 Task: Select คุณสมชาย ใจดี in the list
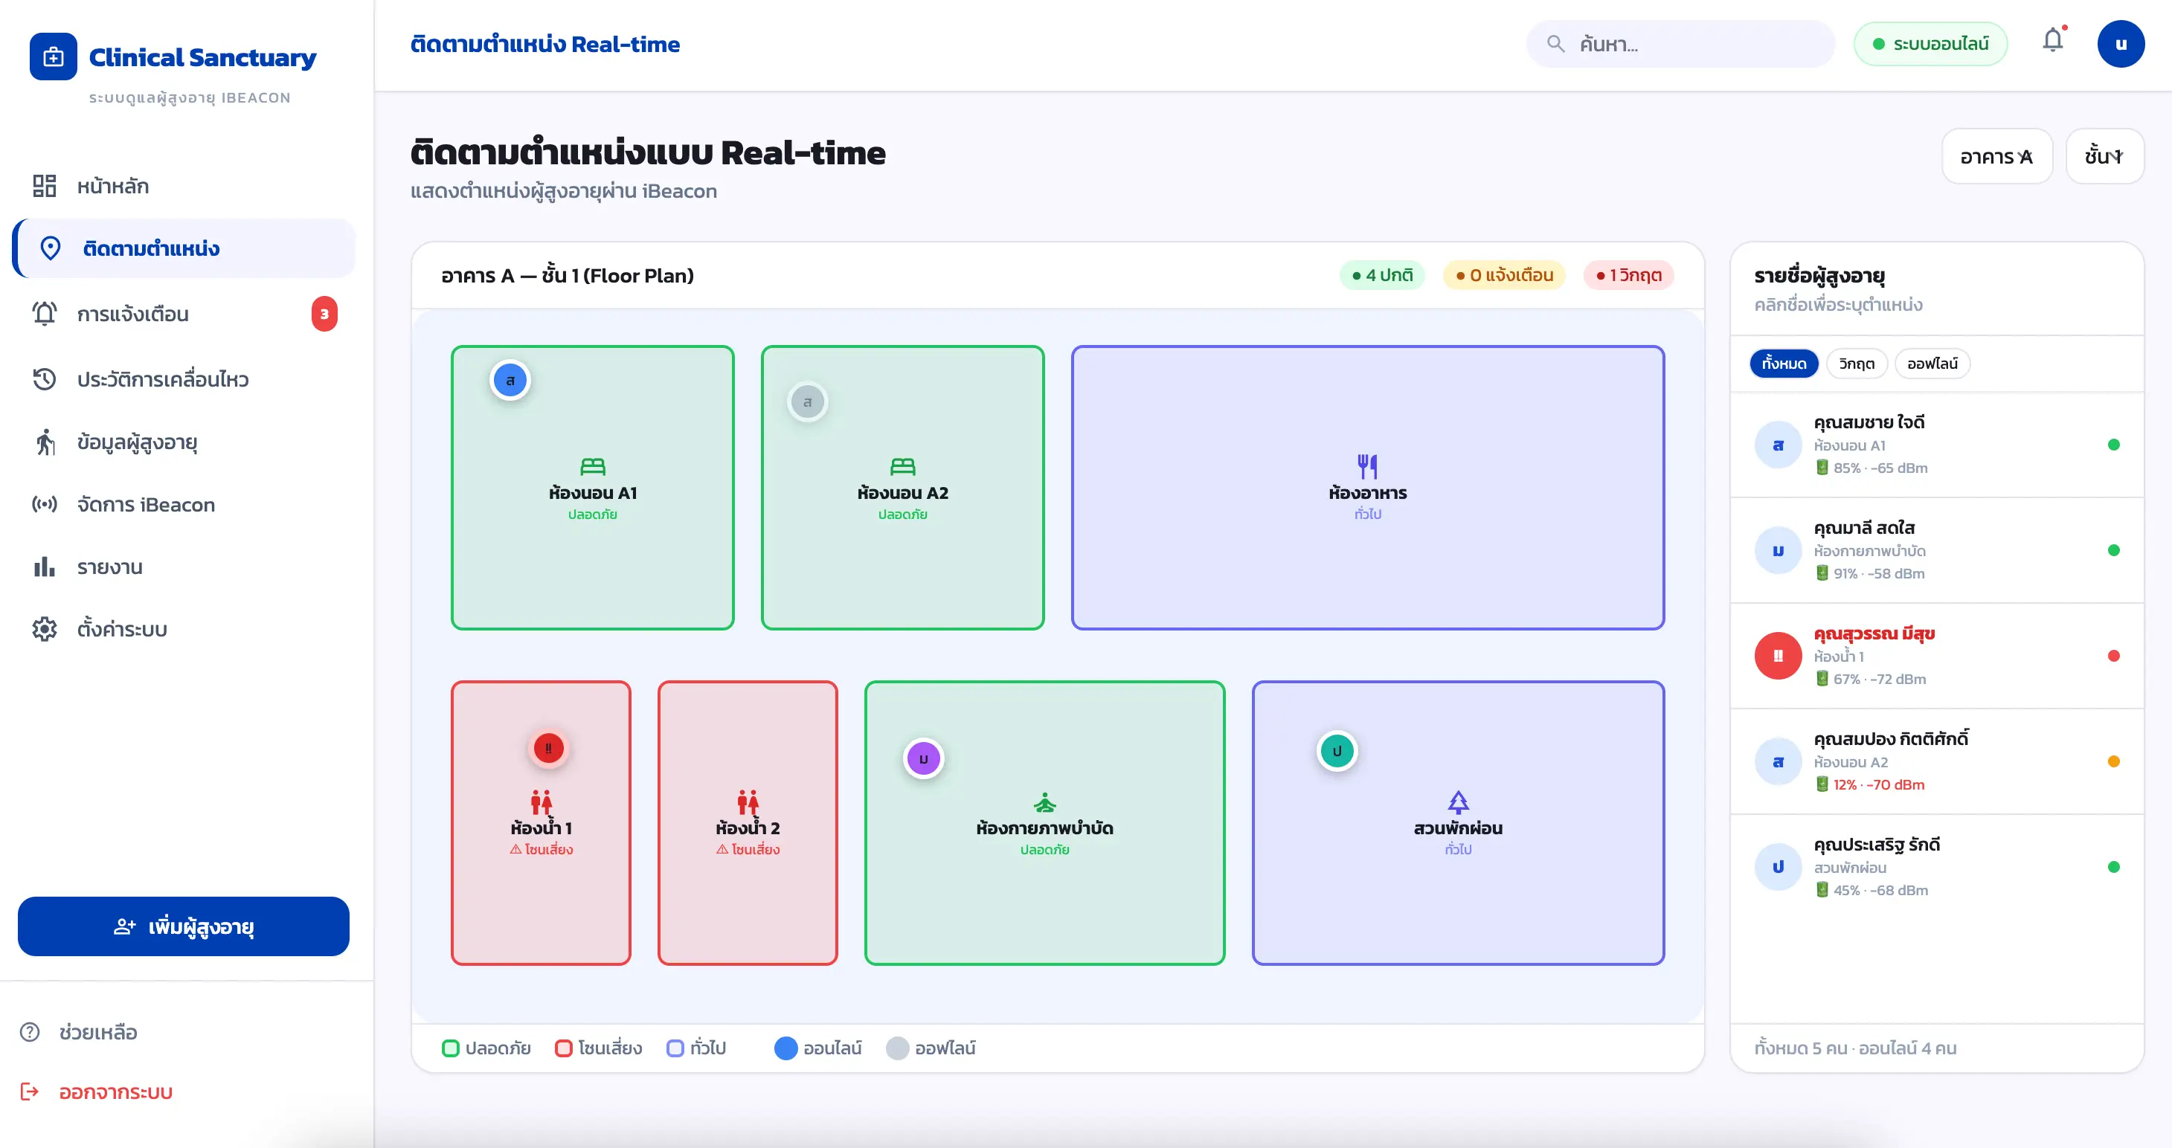pos(1937,444)
